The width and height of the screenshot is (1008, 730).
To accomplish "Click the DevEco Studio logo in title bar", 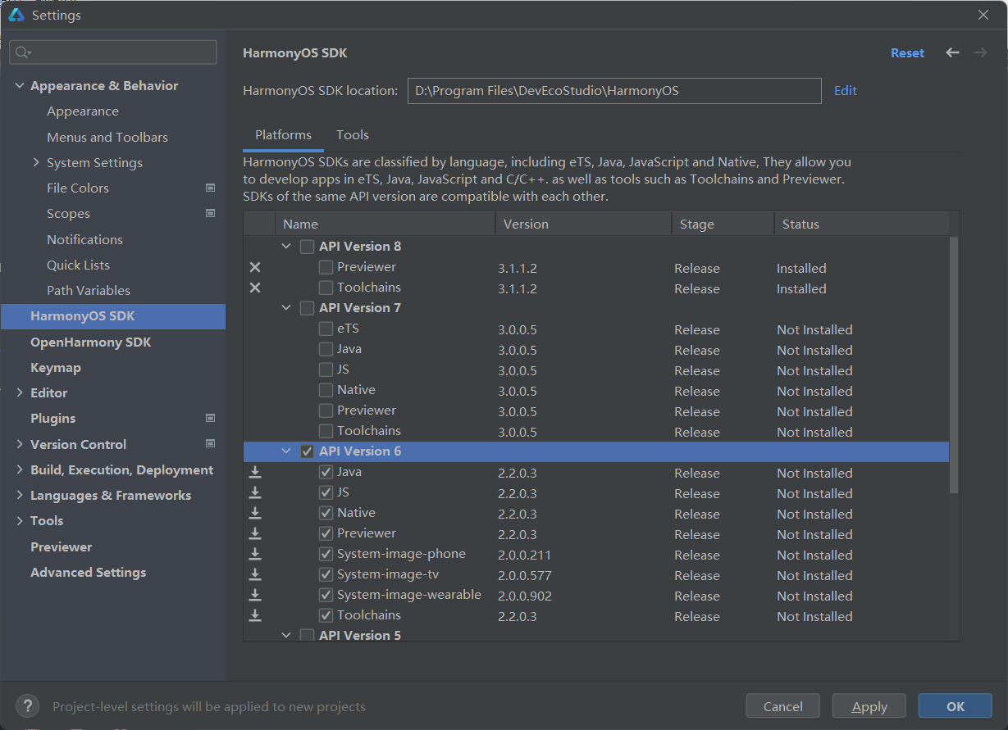I will pos(16,15).
